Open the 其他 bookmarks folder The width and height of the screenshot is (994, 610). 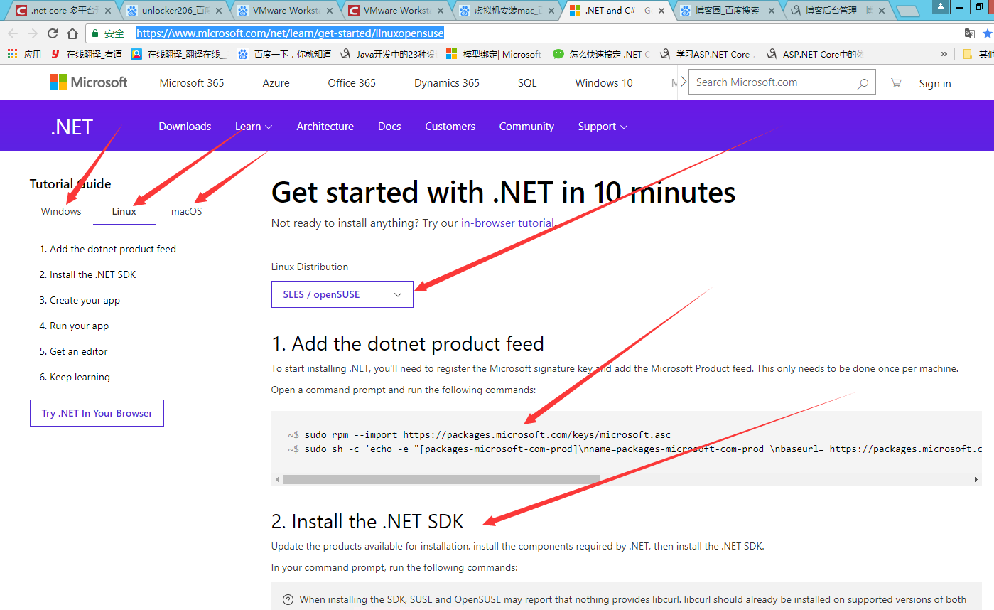pyautogui.click(x=979, y=54)
